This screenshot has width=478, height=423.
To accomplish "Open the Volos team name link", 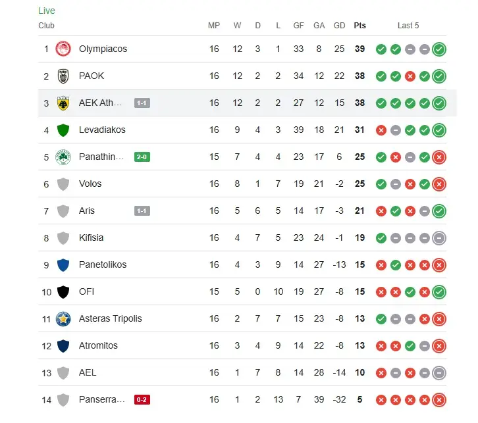I will click(x=90, y=184).
